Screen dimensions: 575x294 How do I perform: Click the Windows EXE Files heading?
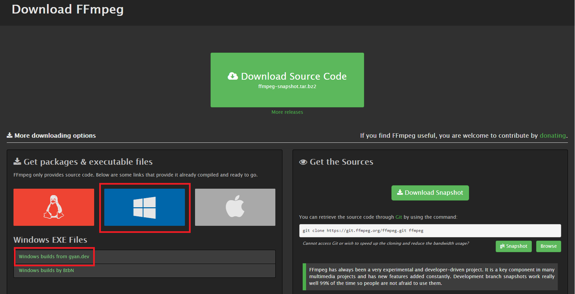50,240
